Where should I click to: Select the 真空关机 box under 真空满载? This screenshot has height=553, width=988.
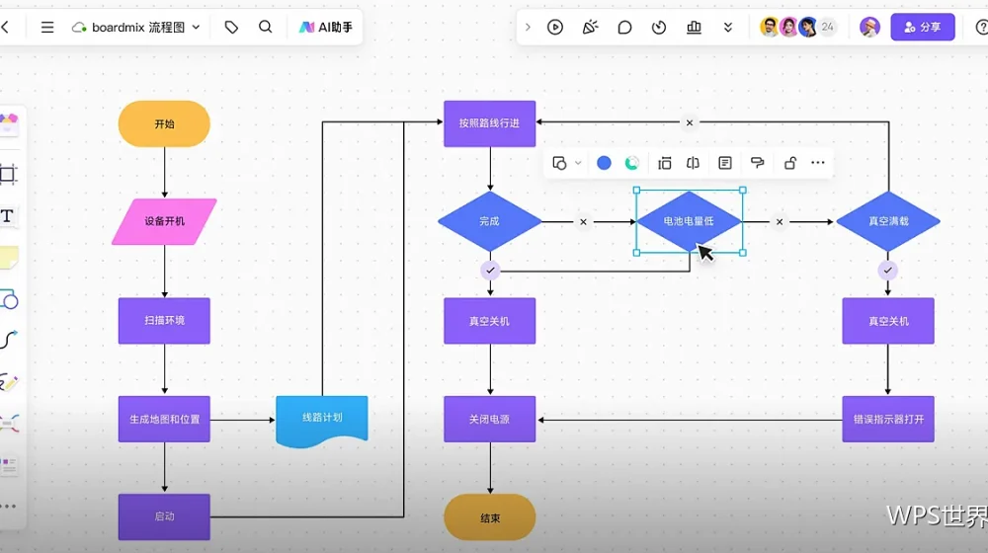pos(888,321)
